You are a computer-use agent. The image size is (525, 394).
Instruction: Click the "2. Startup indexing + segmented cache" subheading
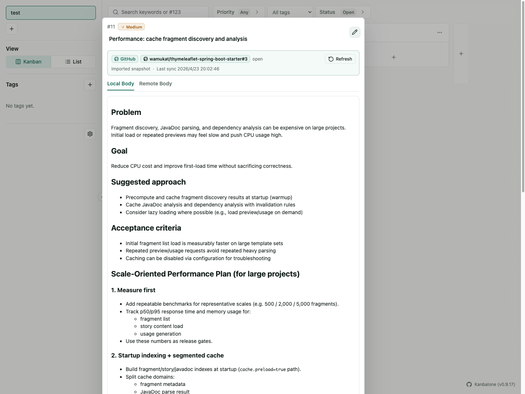tap(167, 356)
